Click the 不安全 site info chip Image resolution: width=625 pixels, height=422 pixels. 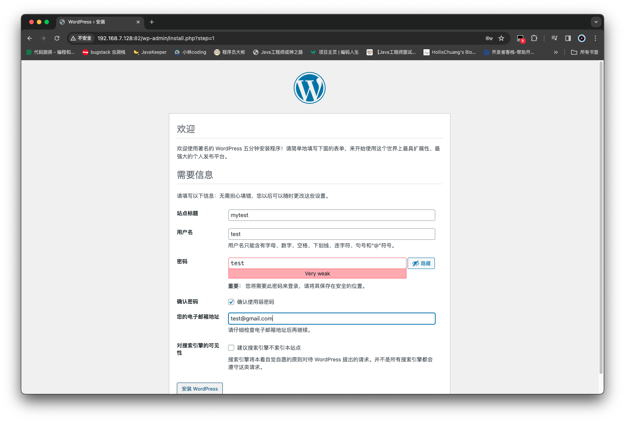pos(81,38)
